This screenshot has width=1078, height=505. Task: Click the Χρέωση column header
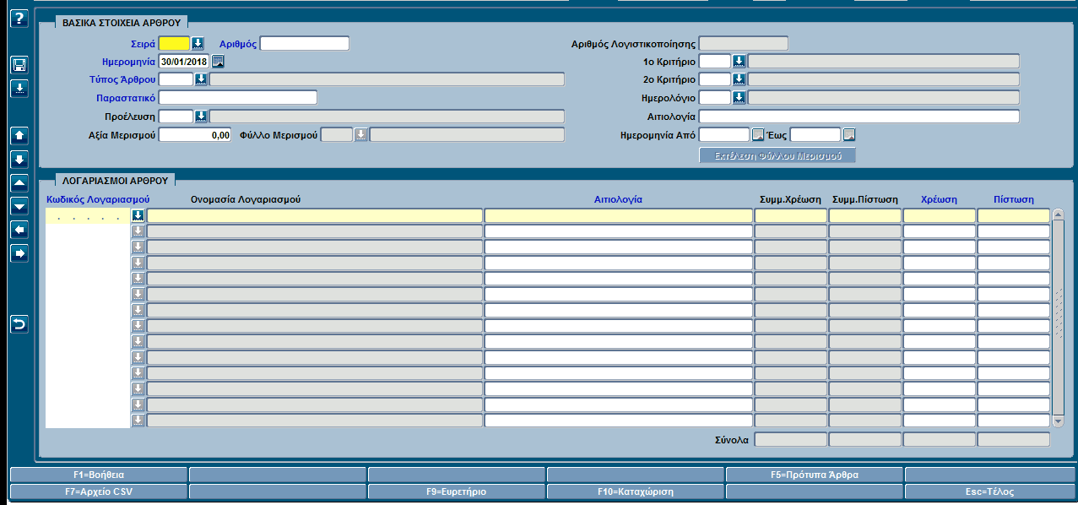coord(940,199)
